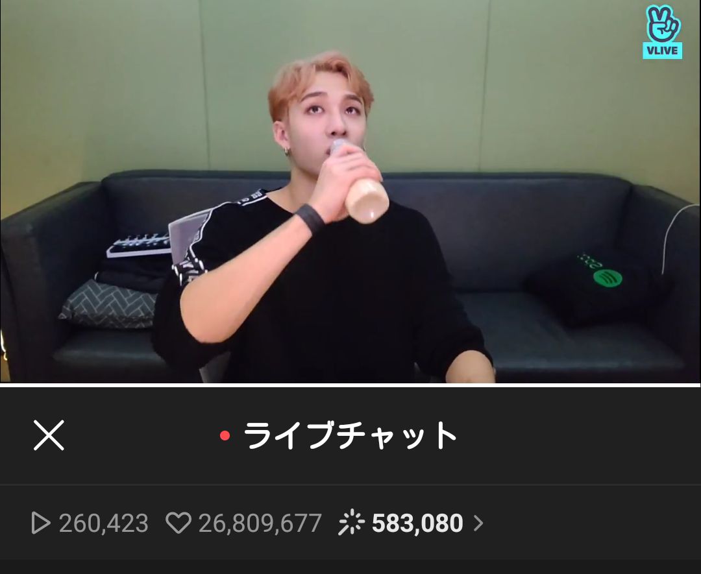This screenshot has height=574, width=701.
Task: Click the 260,423 view count
Action: (103, 523)
